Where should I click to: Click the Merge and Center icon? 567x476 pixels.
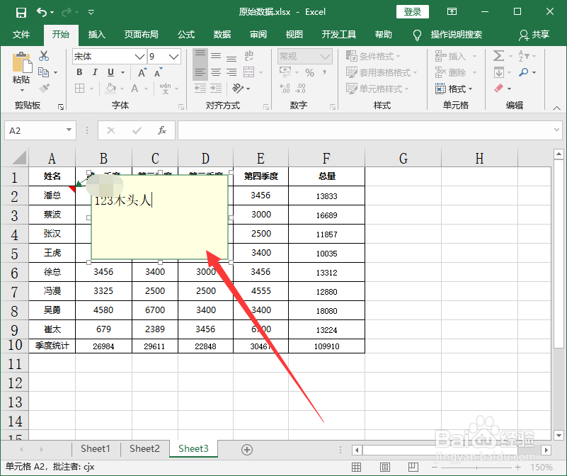pyautogui.click(x=248, y=72)
